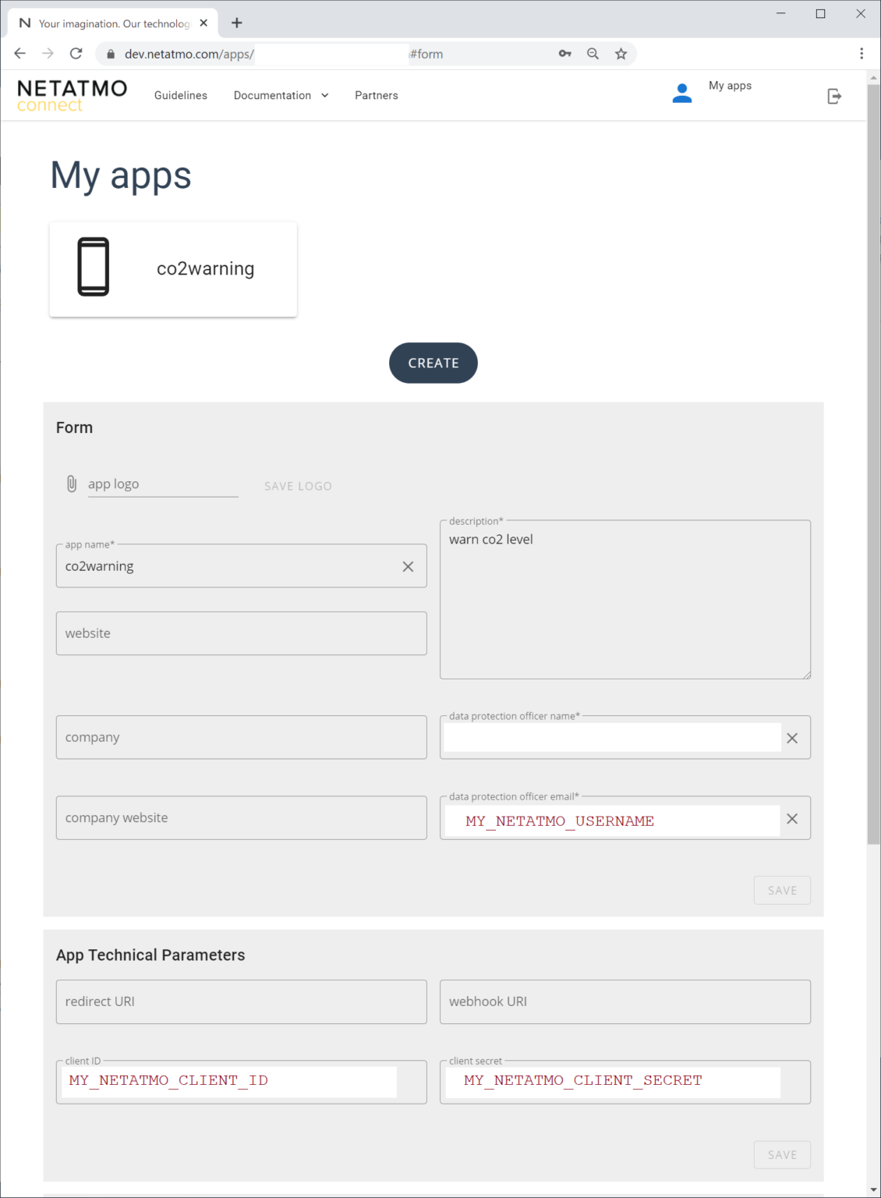Click the webhook URI input field
The height and width of the screenshot is (1198, 881).
coord(624,1001)
